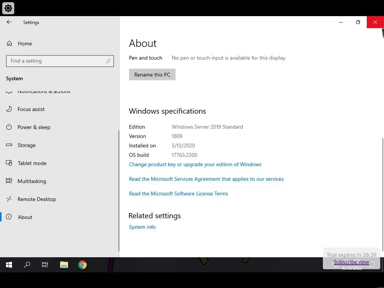Click the sidebar vertical scrollbar
The image size is (384, 288).
119,190
